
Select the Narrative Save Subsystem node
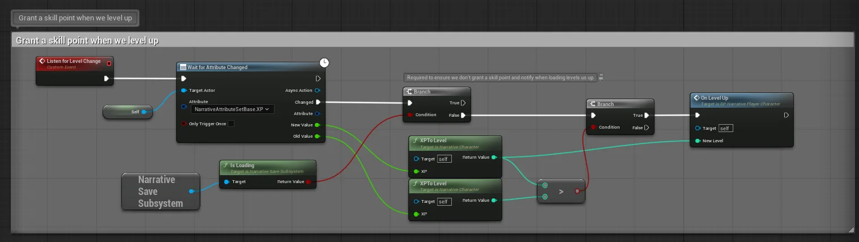pyautogui.click(x=160, y=192)
